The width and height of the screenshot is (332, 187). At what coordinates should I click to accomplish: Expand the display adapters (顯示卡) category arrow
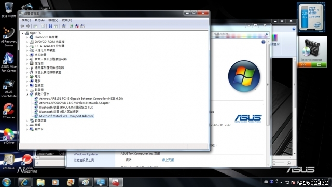pos(27,129)
